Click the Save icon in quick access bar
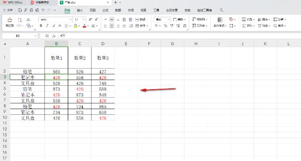301x161 pixels. 19,10
